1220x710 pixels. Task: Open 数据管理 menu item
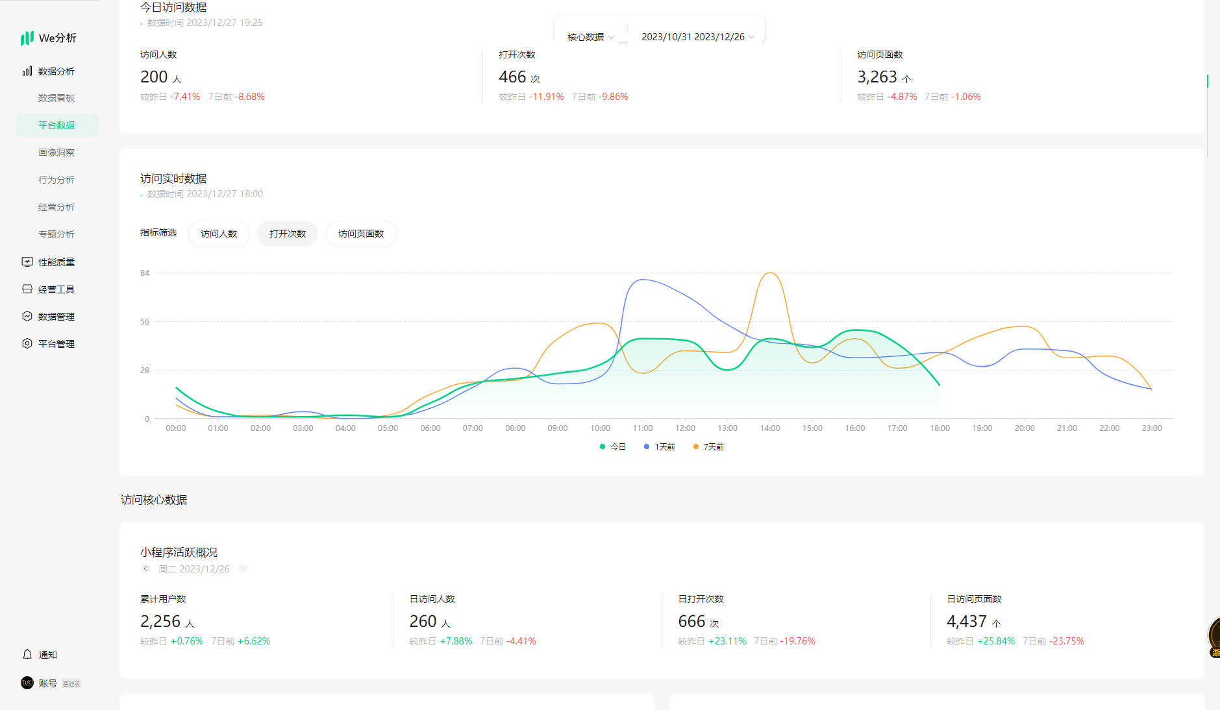click(x=56, y=317)
